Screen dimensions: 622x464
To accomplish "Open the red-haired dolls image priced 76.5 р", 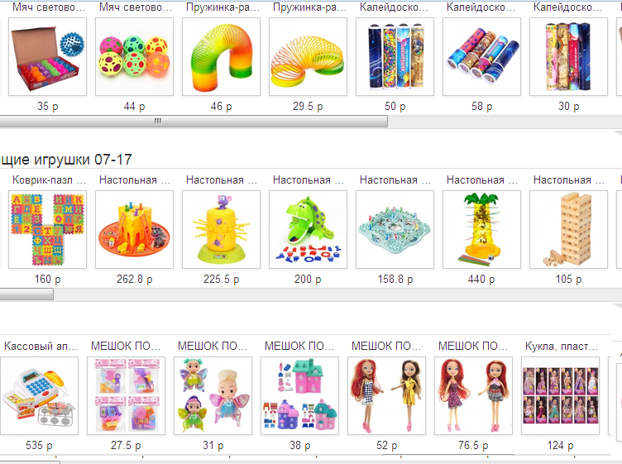I will click(x=474, y=396).
